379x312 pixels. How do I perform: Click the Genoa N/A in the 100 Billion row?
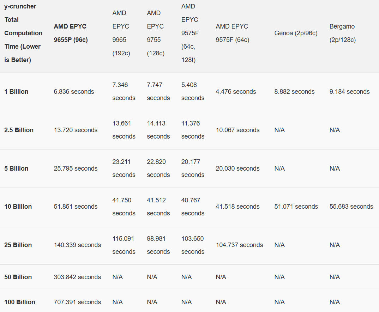[279, 302]
